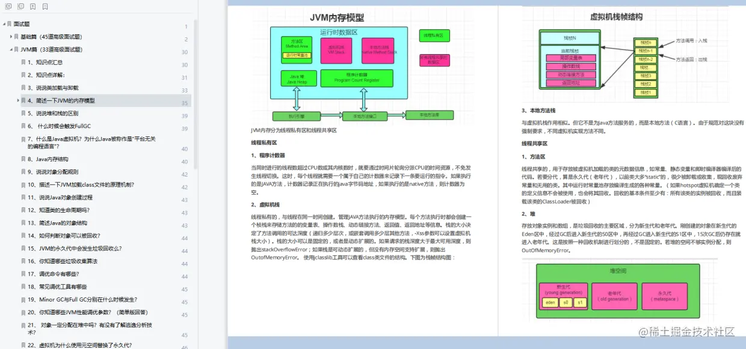Jump to bookmark 6、什么时候会触发FullGC
Screen dimensions: 746x349
click(59, 126)
